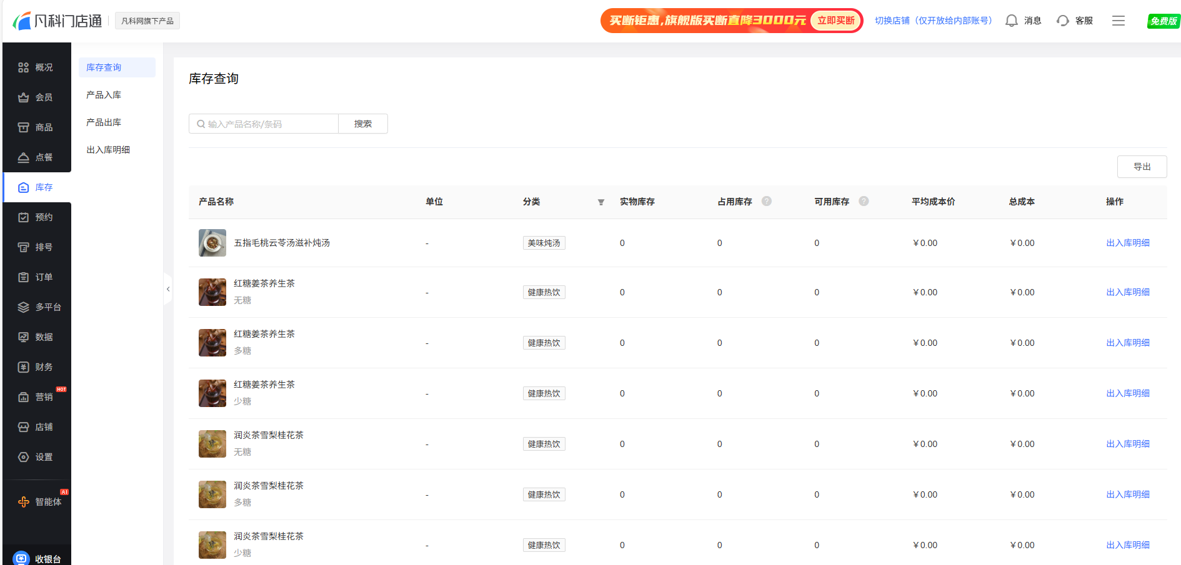Open 出入库明细 in the submenu

pos(108,150)
